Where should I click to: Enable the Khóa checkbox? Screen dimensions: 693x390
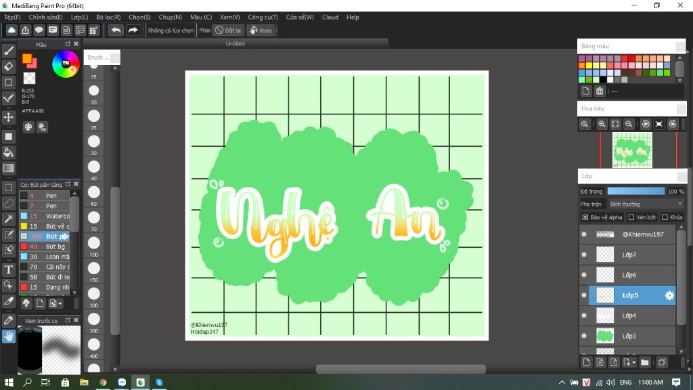point(665,217)
